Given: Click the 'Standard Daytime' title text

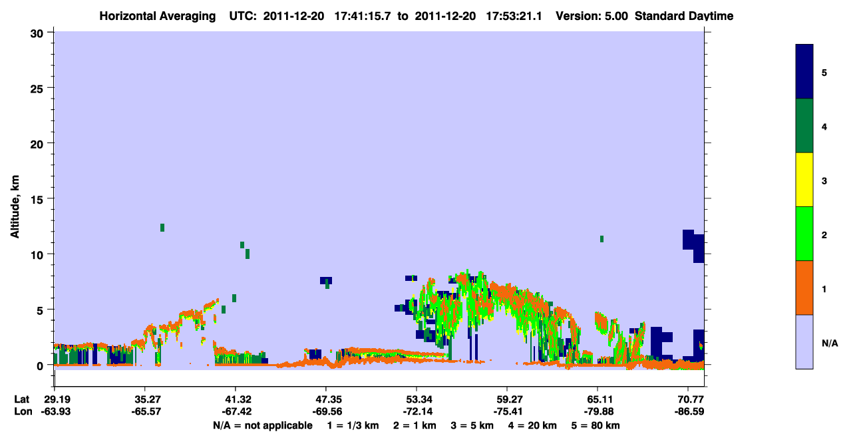Looking at the screenshot, I should 684,16.
